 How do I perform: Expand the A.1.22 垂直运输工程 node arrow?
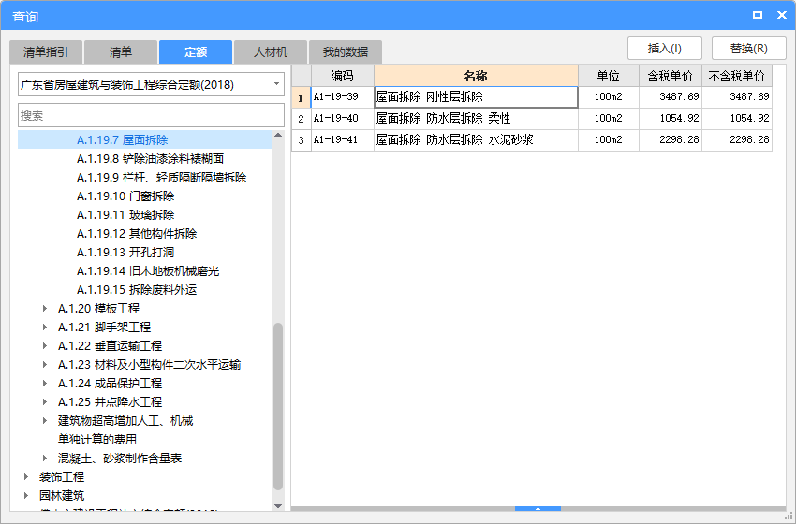click(45, 346)
